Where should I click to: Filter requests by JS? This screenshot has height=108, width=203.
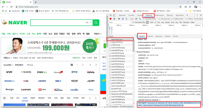point(155,22)
